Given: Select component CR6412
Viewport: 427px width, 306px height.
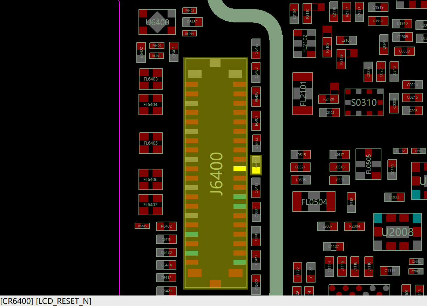Looking at the screenshot, I should (257, 144).
